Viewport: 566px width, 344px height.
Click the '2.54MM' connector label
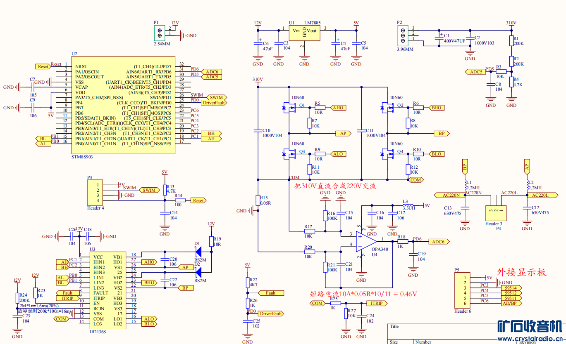point(162,44)
